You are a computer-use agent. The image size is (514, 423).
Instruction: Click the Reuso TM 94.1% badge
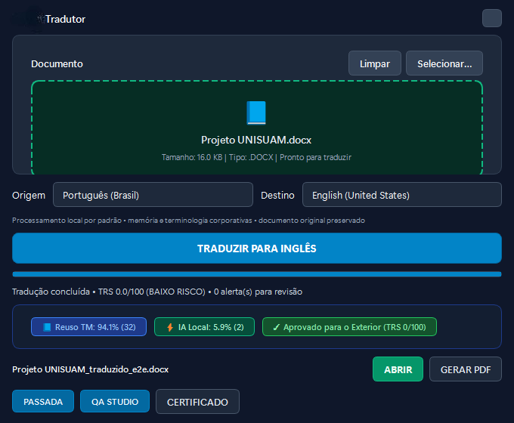[89, 326]
